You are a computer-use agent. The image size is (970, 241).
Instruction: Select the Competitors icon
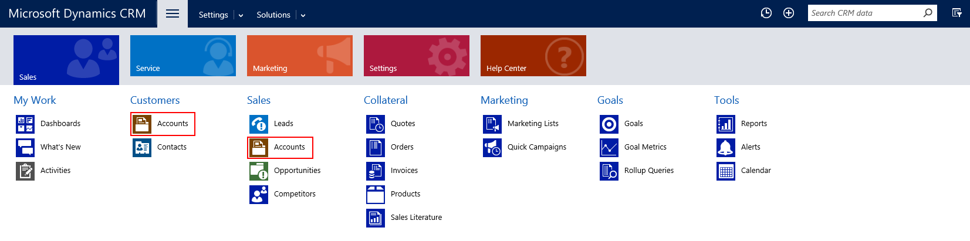[259, 194]
